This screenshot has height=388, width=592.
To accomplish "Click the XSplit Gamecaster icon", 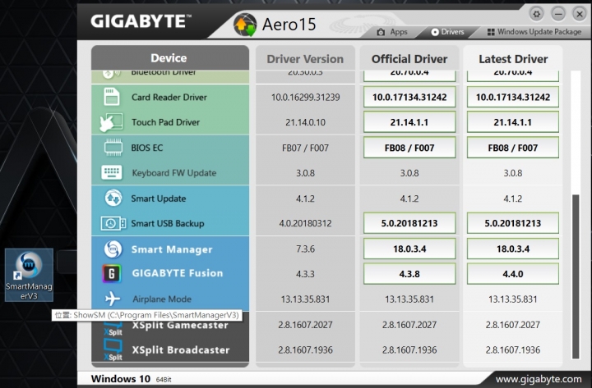I will [x=113, y=328].
